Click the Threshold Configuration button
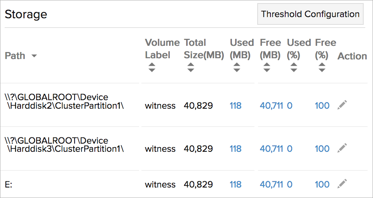 click(310, 14)
